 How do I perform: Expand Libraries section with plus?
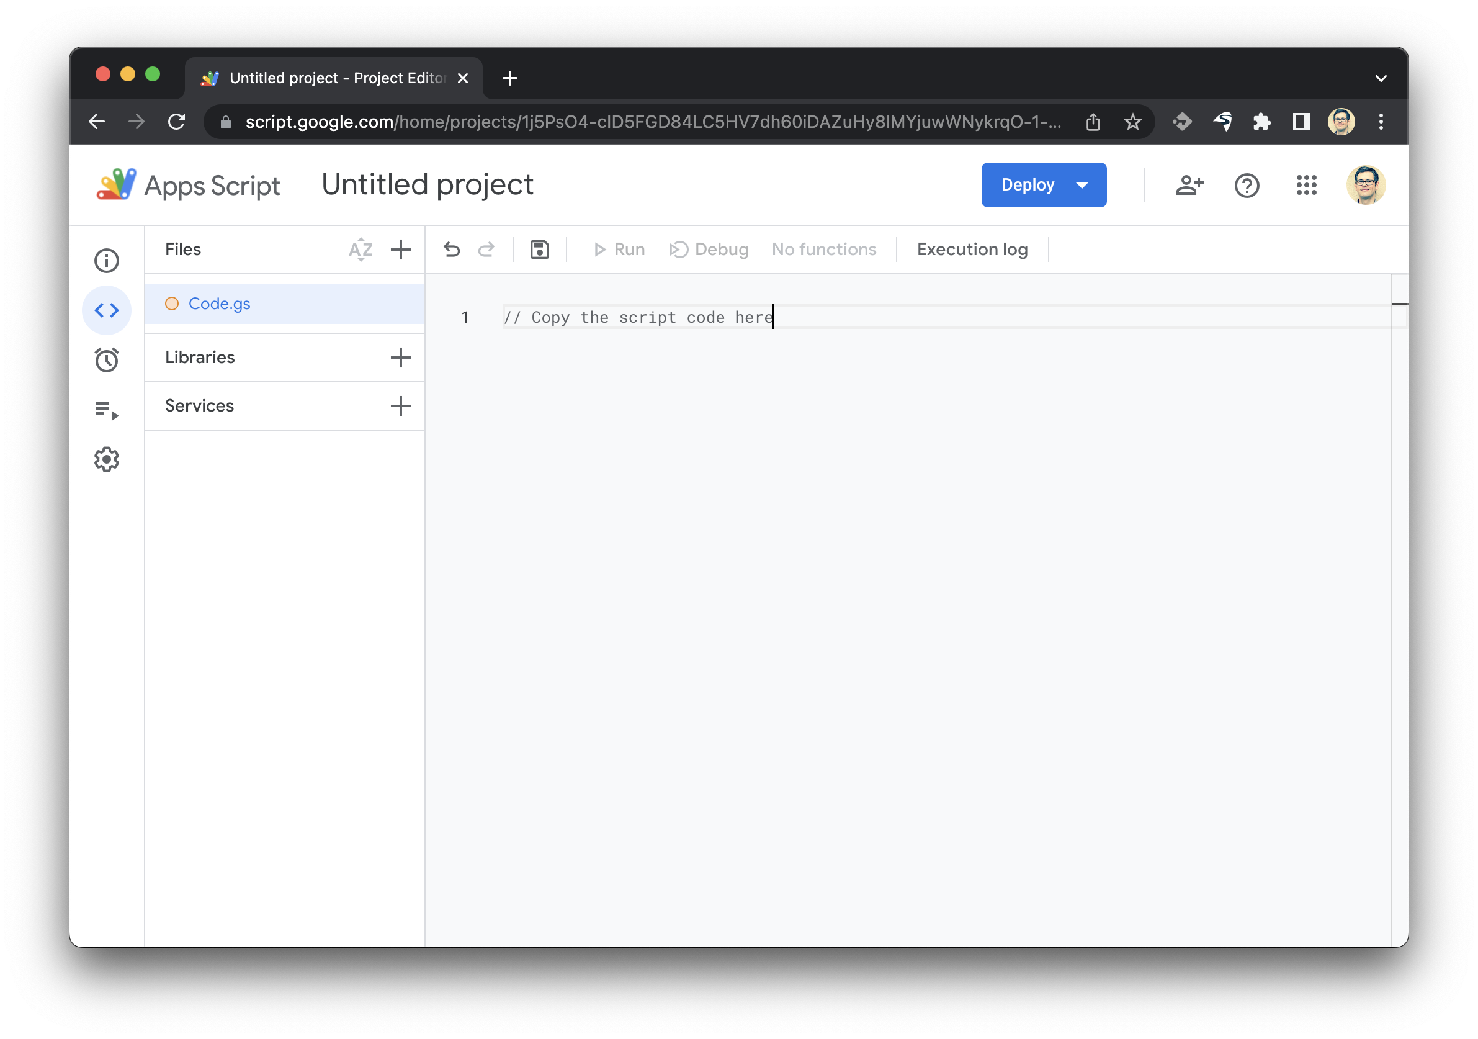[399, 358]
